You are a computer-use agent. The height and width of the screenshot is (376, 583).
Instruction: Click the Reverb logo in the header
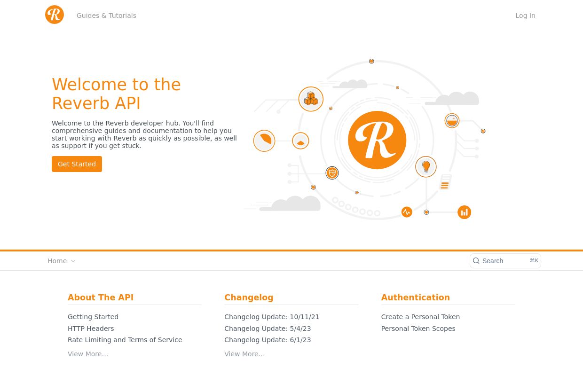tap(55, 15)
